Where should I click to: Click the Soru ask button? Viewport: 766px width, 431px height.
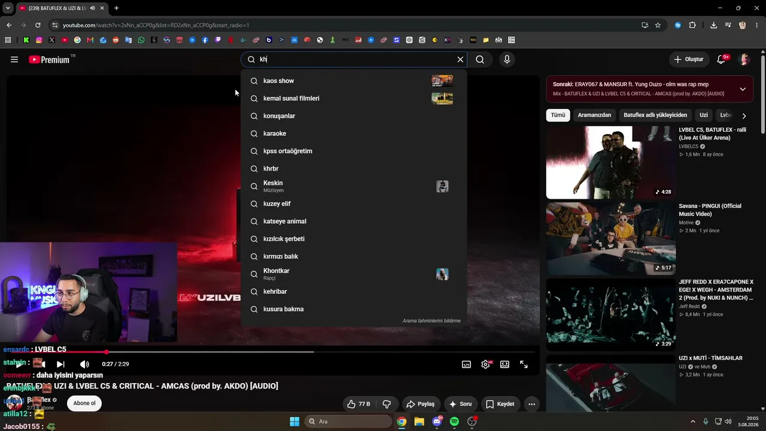click(460, 404)
